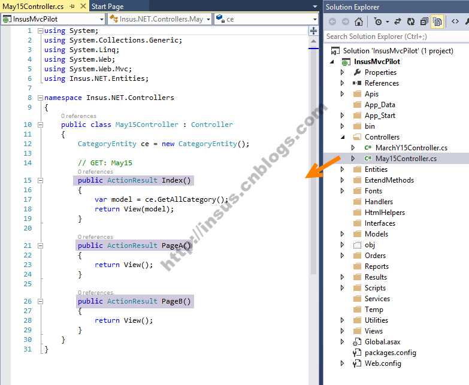The width and height of the screenshot is (469, 385).
Task: Expand the References node
Action: pyautogui.click(x=343, y=83)
